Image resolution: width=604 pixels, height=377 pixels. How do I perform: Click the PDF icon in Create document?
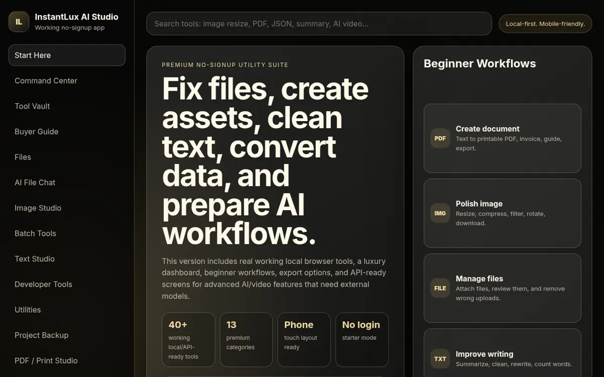(x=440, y=138)
